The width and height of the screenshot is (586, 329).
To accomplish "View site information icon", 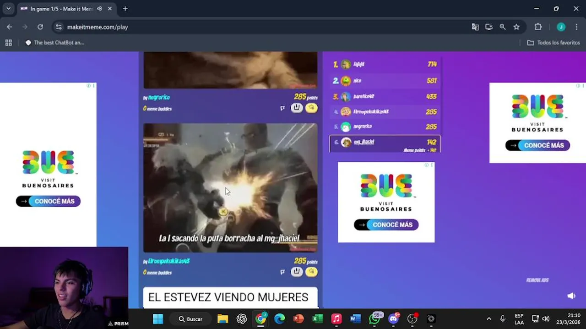I will tap(59, 27).
